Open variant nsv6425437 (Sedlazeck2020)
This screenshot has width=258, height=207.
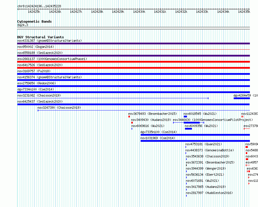tap(40, 101)
